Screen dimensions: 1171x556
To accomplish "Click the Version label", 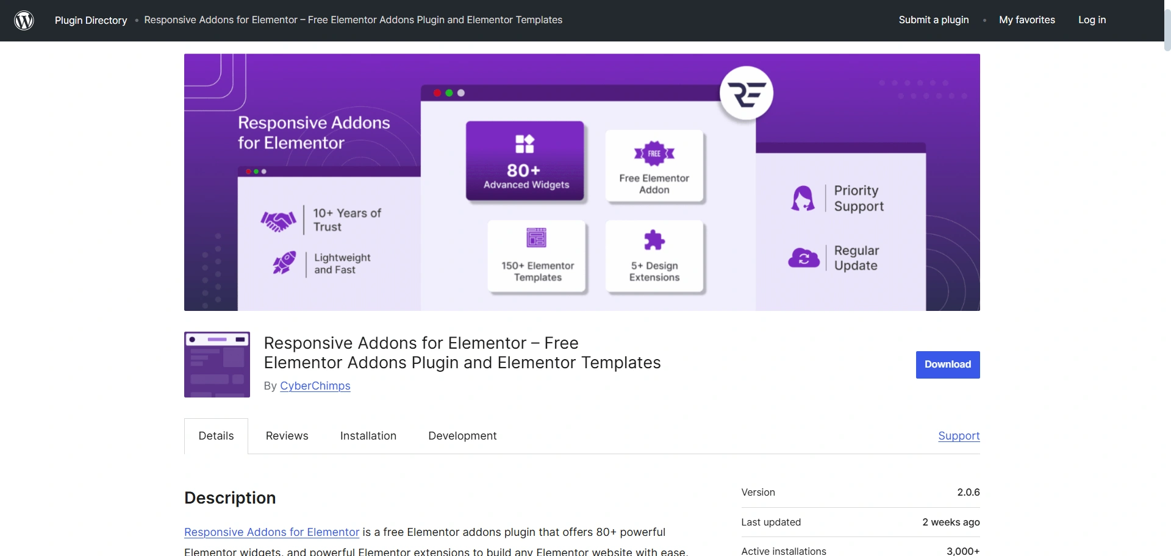I will [758, 493].
